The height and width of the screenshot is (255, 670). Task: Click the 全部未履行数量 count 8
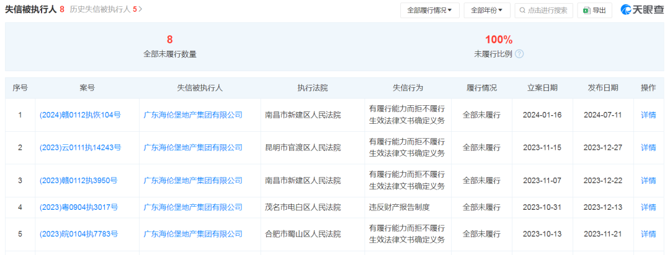click(x=169, y=40)
